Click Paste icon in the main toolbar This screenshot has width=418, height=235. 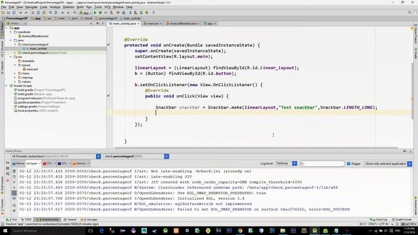(44, 12)
